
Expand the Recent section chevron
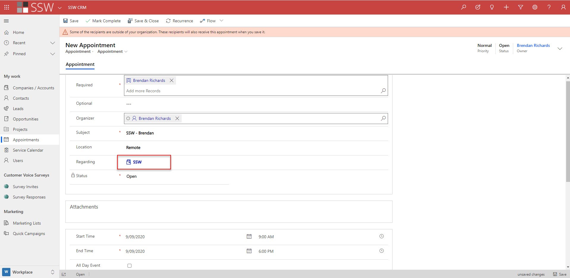(53, 43)
